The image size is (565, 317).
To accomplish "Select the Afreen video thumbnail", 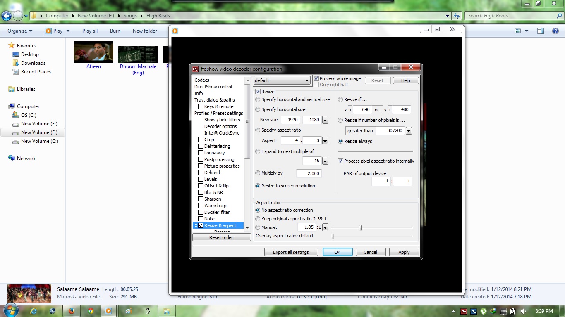I will (93, 52).
